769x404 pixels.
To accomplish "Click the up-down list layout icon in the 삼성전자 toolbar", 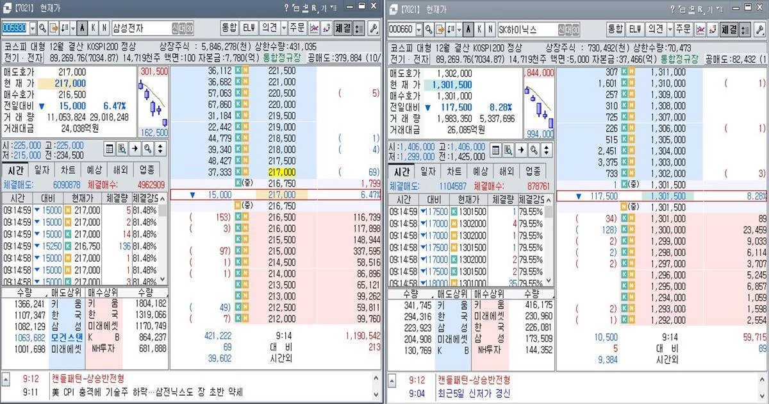I will click(x=358, y=29).
